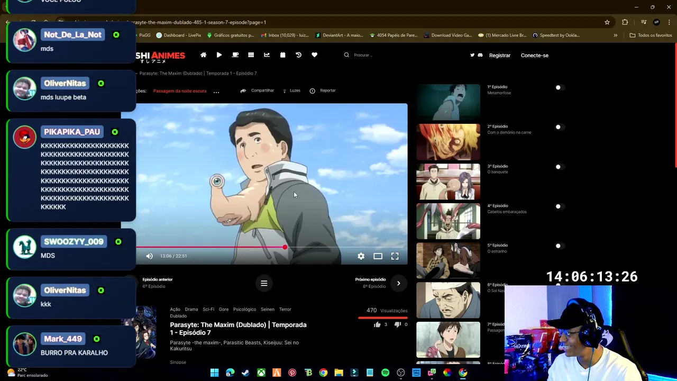Click the search magnifier icon
The height and width of the screenshot is (381, 677).
point(346,55)
